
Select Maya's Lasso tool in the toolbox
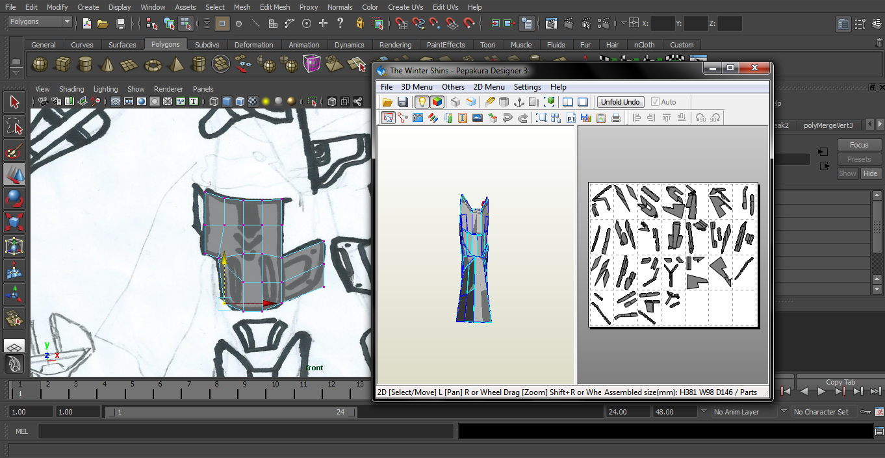[x=14, y=127]
